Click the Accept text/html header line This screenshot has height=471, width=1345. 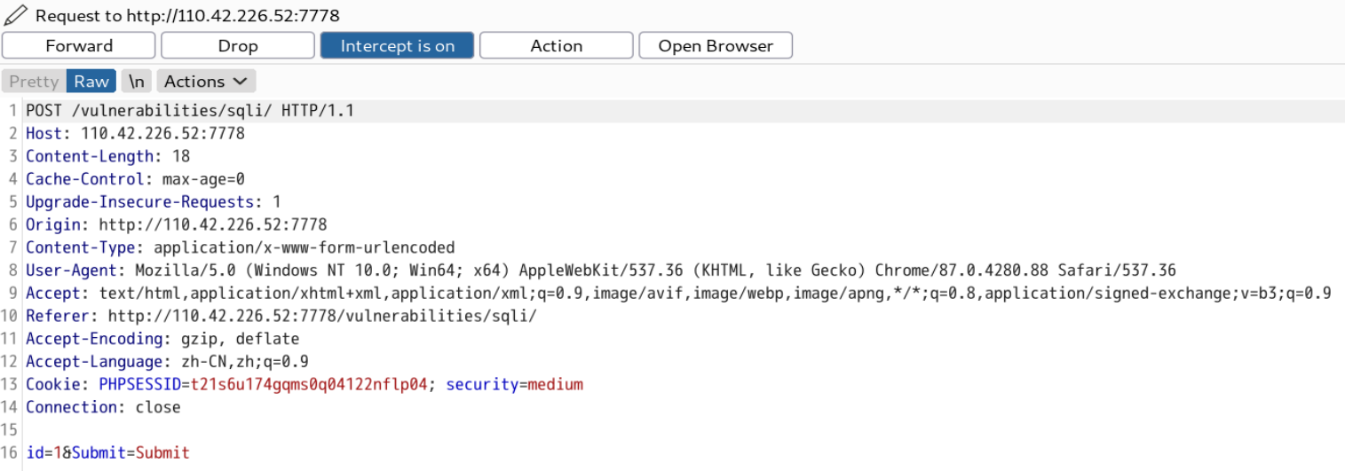(x=678, y=294)
